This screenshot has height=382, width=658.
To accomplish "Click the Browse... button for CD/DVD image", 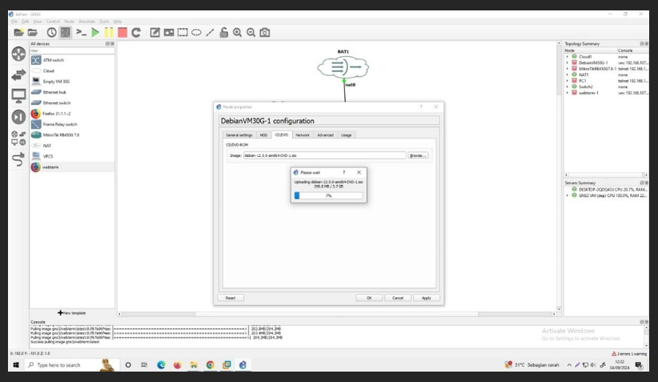I will (418, 155).
